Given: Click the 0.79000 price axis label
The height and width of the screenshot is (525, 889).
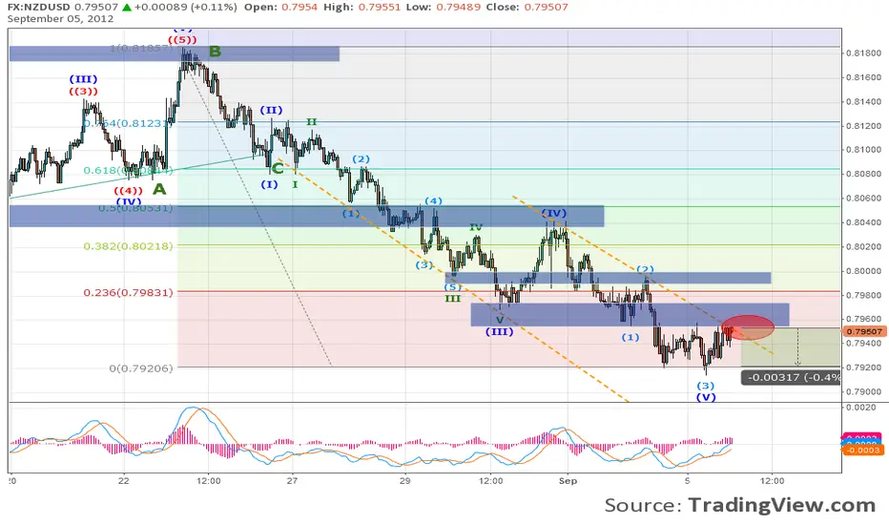Looking at the screenshot, I should (x=863, y=391).
